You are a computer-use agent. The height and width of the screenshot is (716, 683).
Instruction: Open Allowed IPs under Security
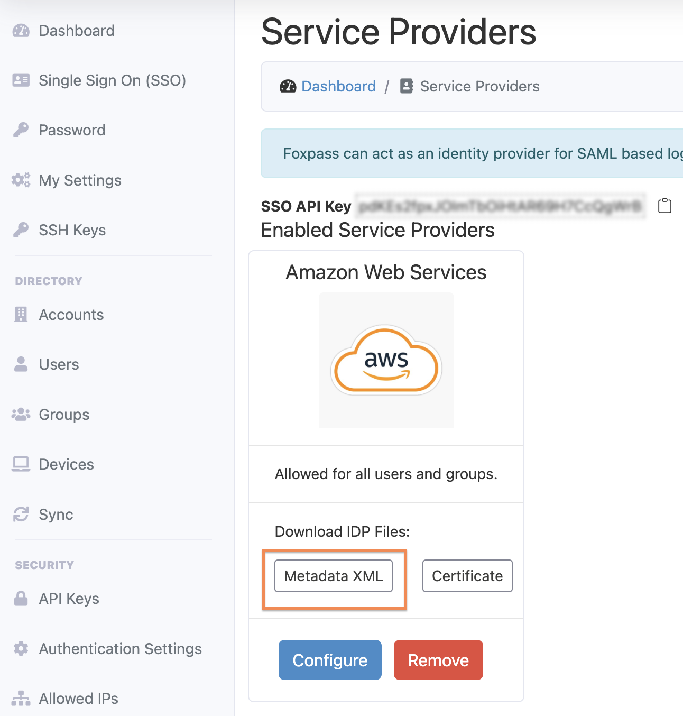click(79, 699)
